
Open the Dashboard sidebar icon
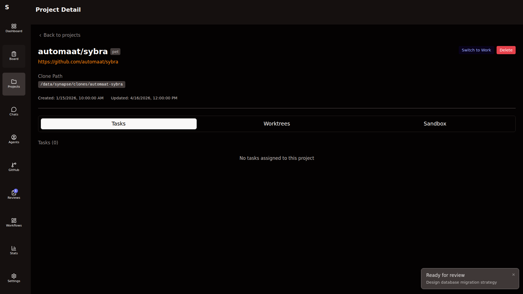tap(14, 28)
